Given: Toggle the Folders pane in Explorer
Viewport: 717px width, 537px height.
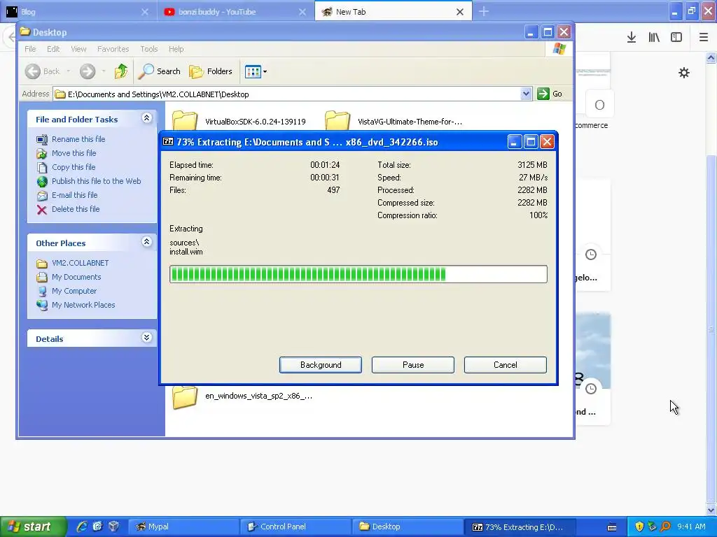Looking at the screenshot, I should click(x=211, y=71).
